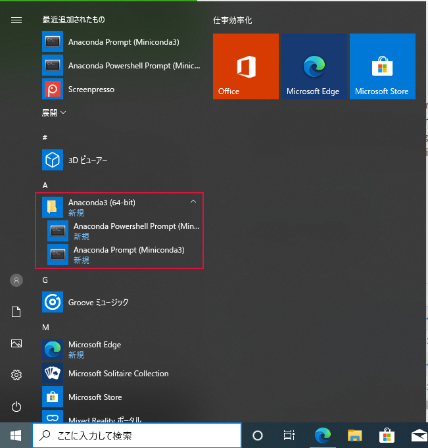
Task: Click the Anaconda Prompt icon under recently added
Action: pyautogui.click(x=53, y=41)
